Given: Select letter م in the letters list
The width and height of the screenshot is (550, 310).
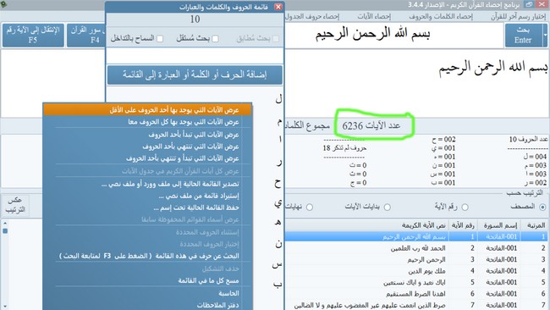Looking at the screenshot, I should [279, 122].
